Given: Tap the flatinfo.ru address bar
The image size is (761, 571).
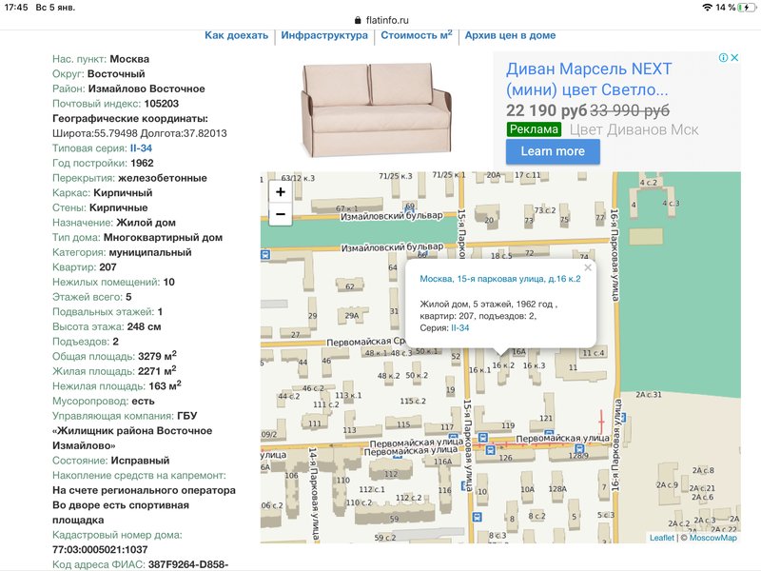Looking at the screenshot, I should pos(380,19).
